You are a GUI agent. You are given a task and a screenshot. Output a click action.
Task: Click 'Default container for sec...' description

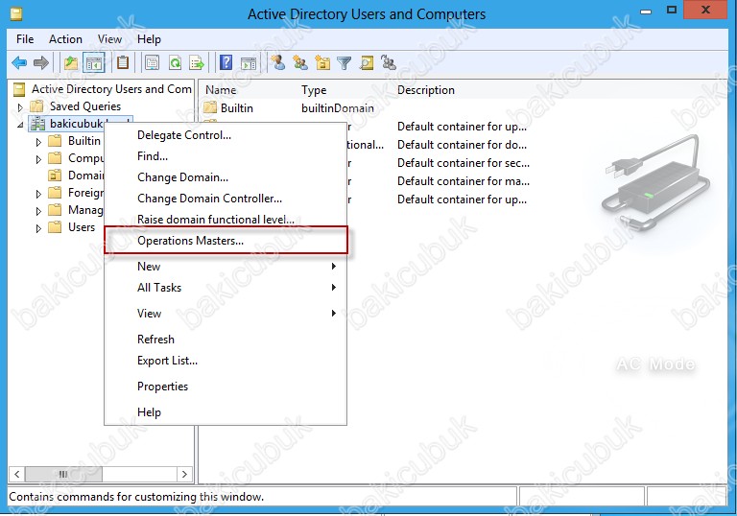(463, 163)
